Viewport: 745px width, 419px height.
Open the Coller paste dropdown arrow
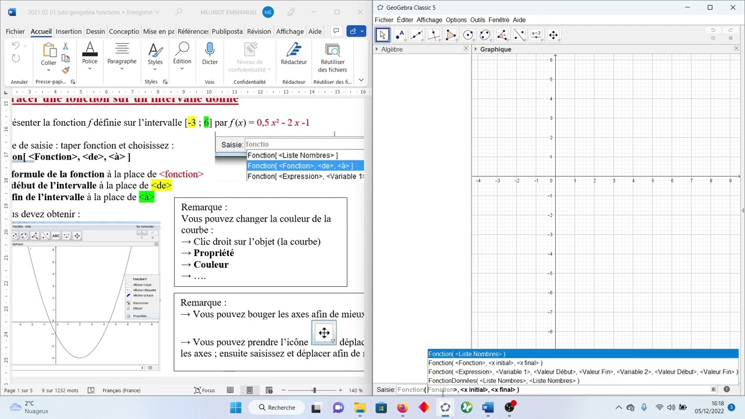tap(49, 70)
